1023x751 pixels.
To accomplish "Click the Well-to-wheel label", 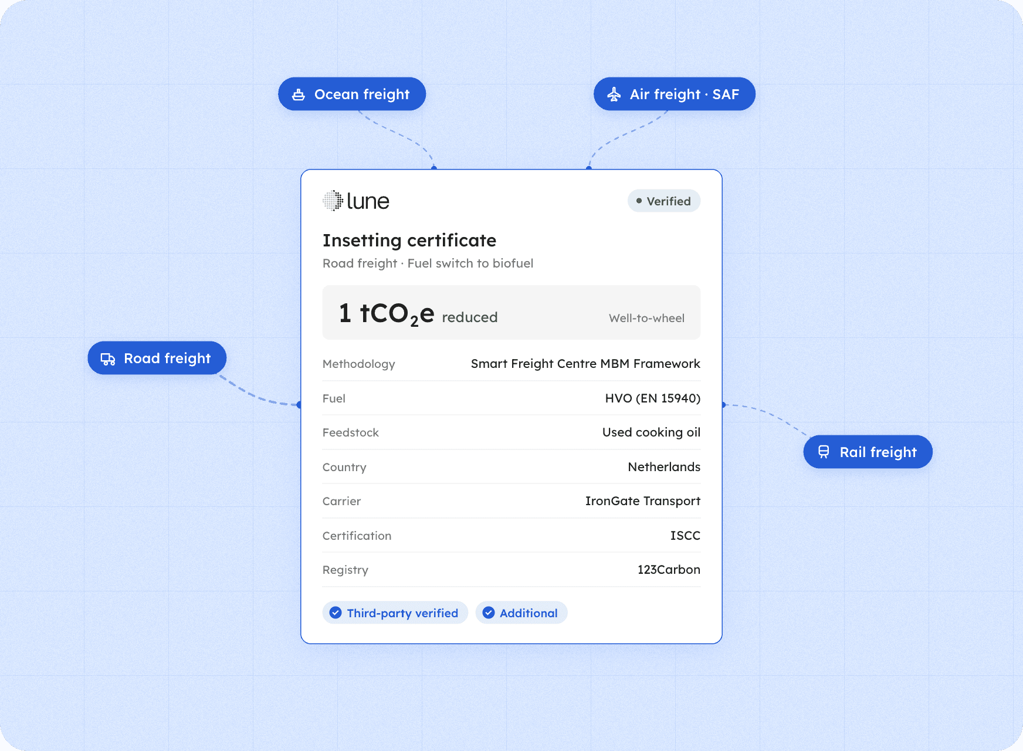I will (x=646, y=318).
